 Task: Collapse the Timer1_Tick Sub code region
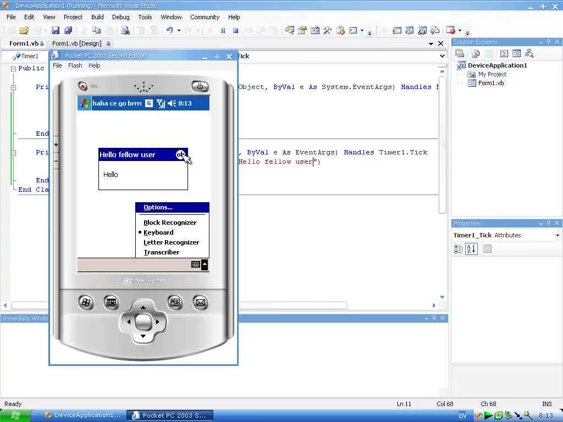click(13, 153)
